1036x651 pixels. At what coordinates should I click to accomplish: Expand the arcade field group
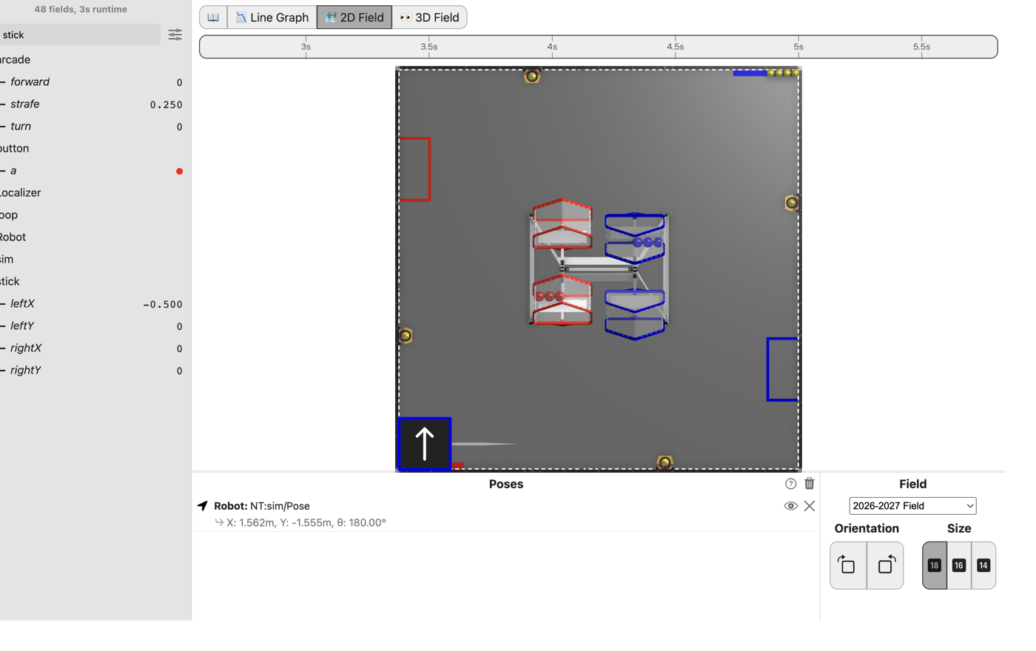coord(16,59)
